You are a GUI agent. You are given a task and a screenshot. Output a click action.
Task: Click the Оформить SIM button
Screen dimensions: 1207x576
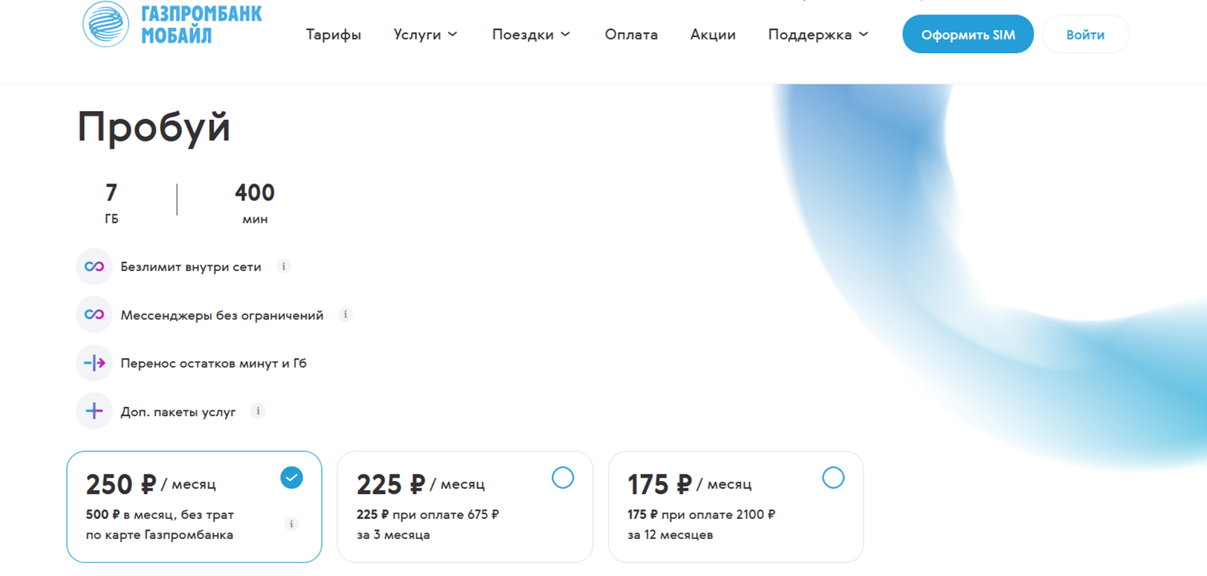click(x=968, y=35)
